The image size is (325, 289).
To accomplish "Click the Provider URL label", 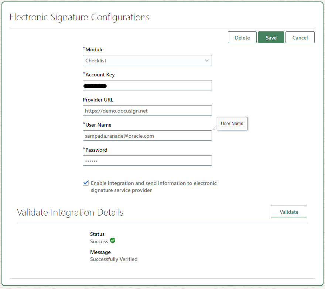I will tap(98, 100).
